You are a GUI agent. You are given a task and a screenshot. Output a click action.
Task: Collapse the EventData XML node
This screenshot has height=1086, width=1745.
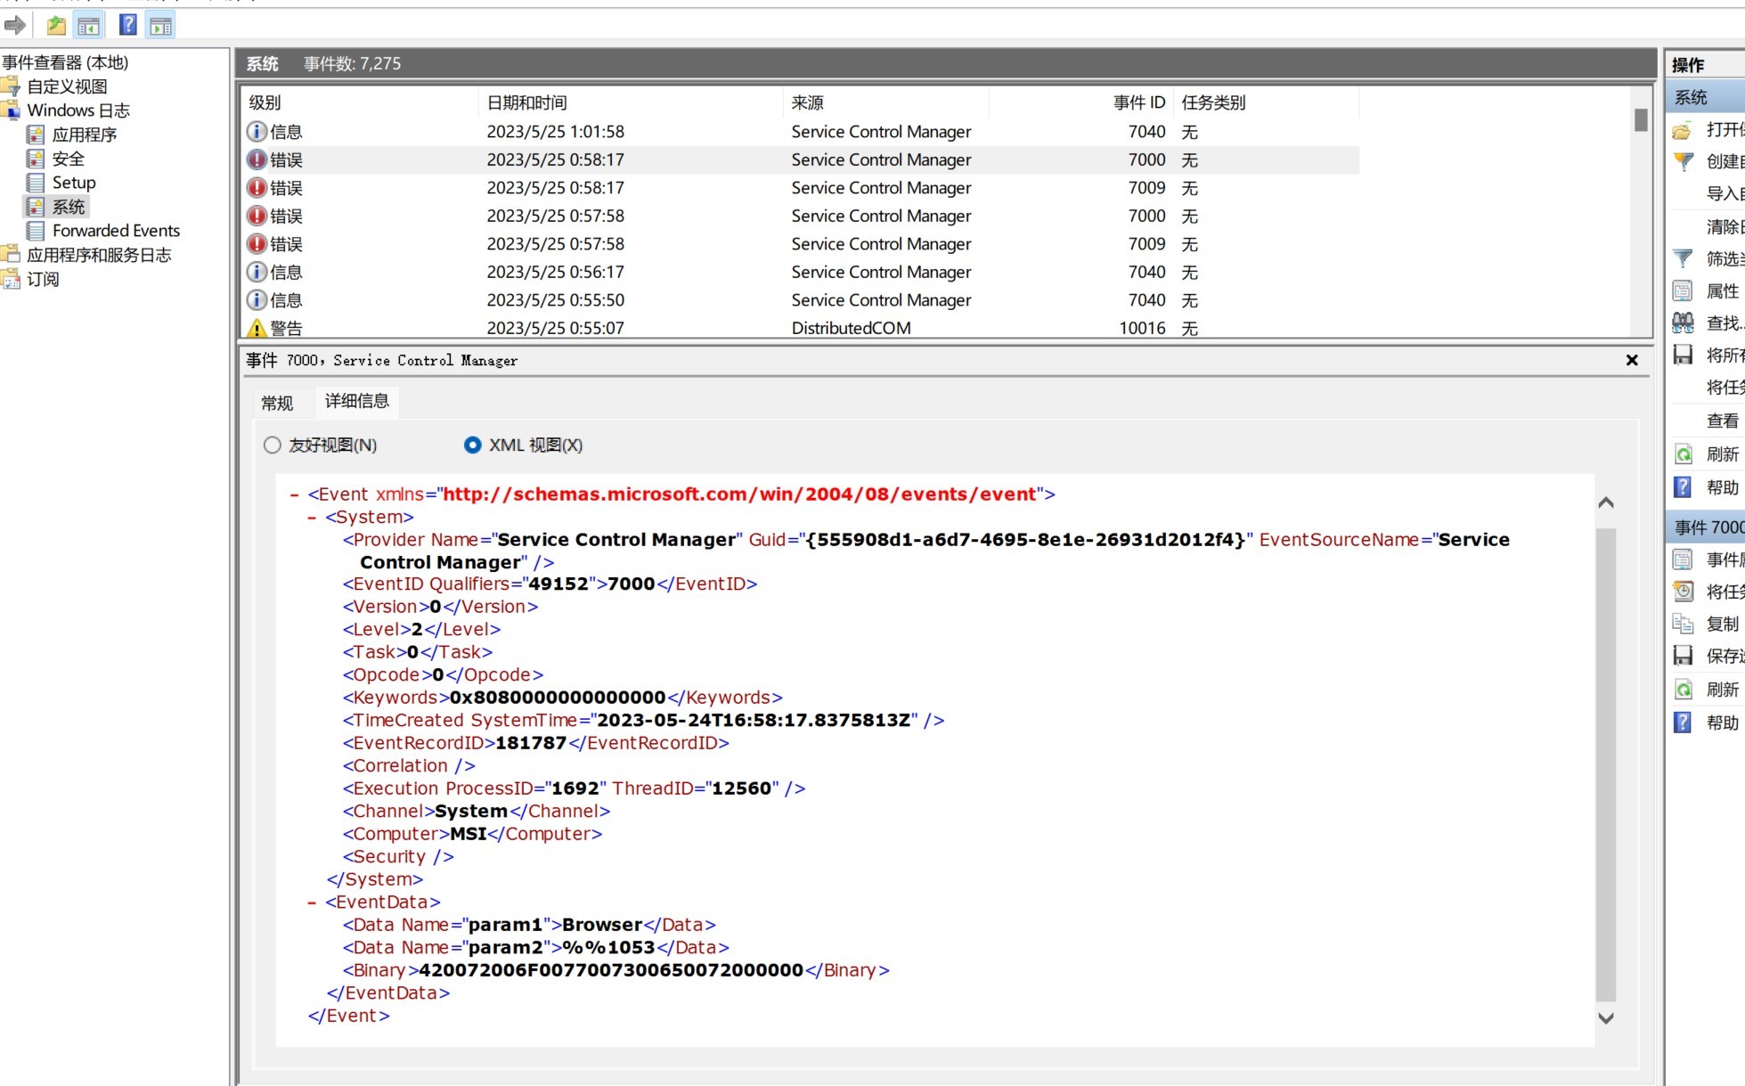click(312, 902)
